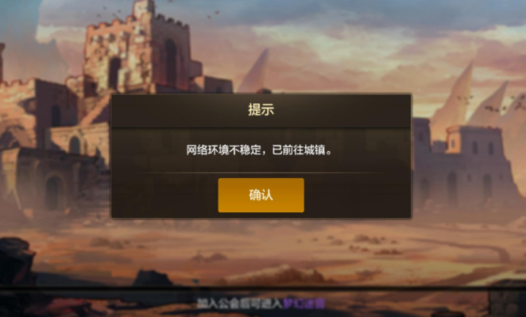Click the desert sand below the dialog

(x=262, y=242)
